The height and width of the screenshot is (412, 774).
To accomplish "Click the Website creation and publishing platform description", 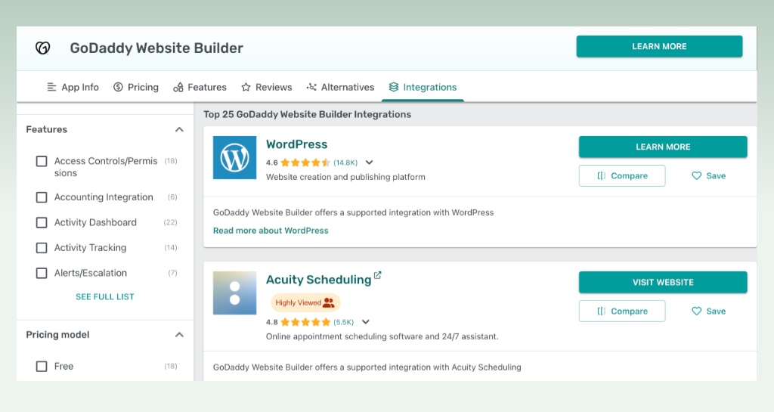I will tap(345, 177).
